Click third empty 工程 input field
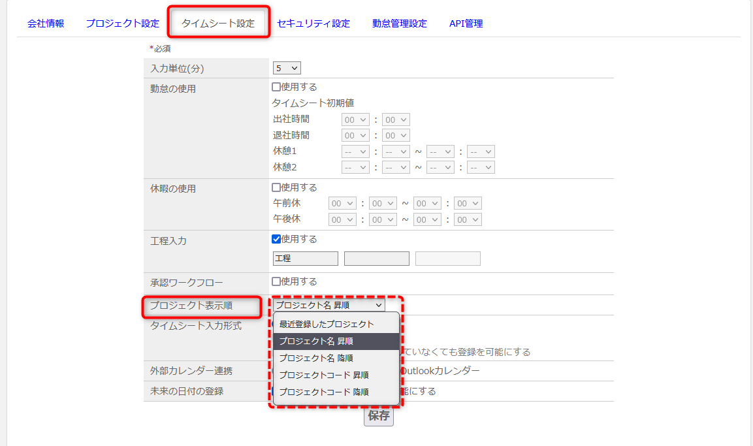The height and width of the screenshot is (446, 753). (x=447, y=259)
